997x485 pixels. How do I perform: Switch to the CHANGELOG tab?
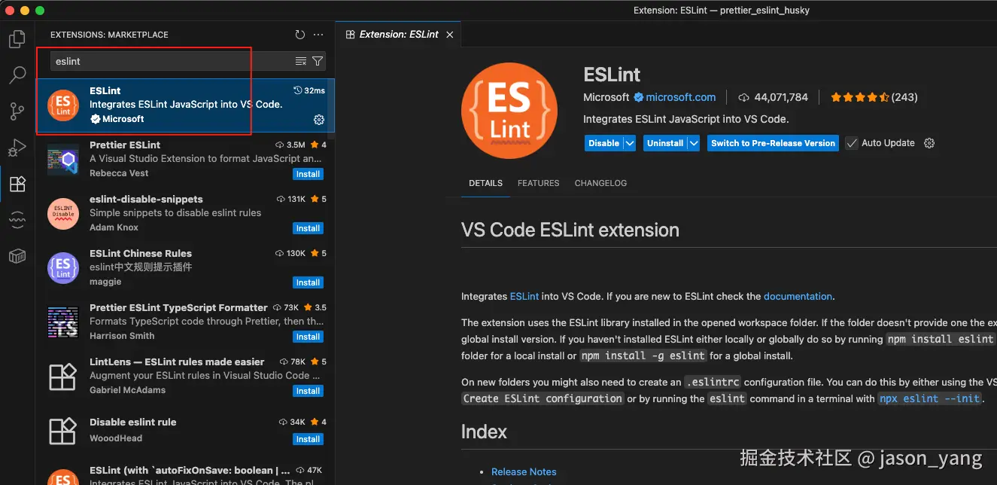pos(600,183)
